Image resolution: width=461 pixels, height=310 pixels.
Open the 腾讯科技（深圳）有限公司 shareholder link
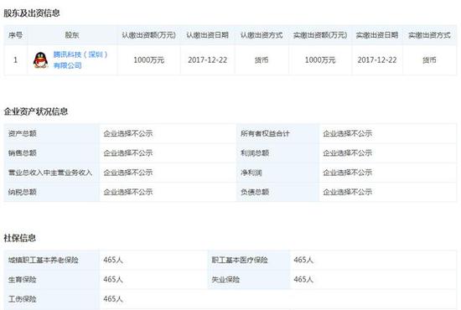(x=80, y=60)
